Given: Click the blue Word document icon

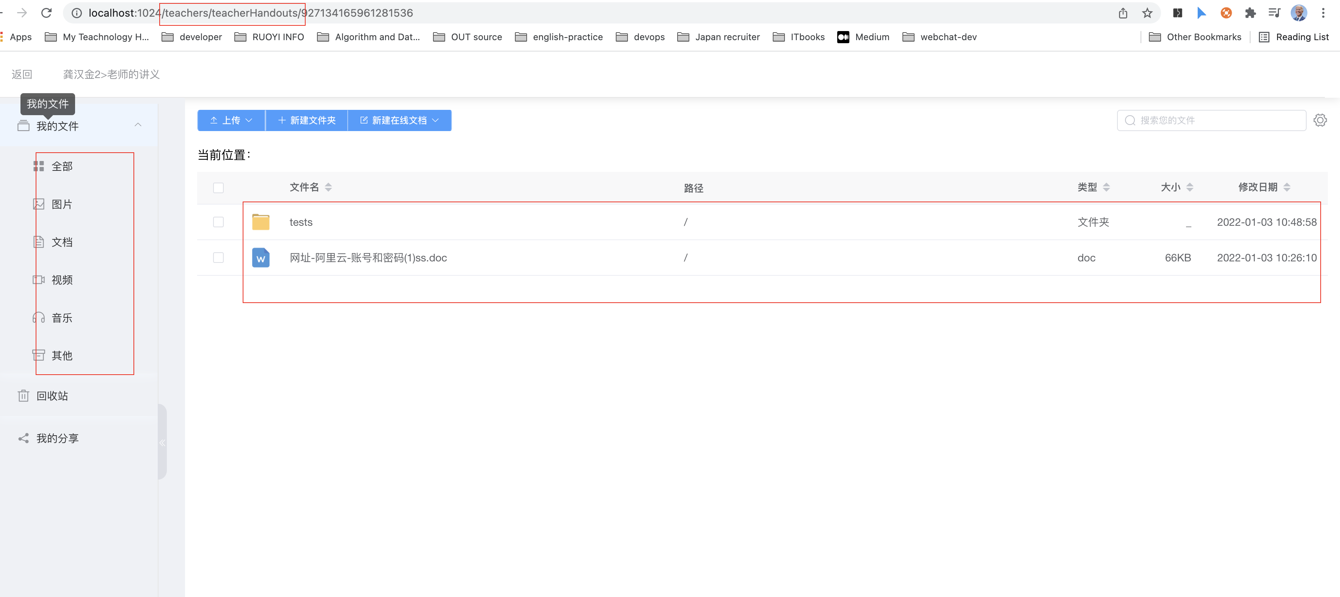Looking at the screenshot, I should [260, 258].
